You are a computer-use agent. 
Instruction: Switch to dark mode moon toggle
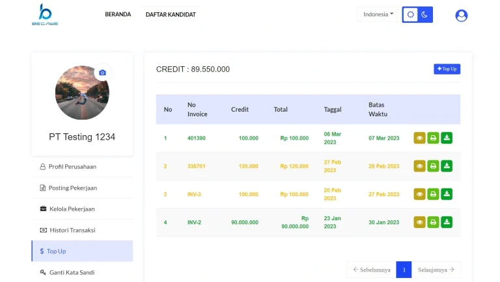click(424, 15)
